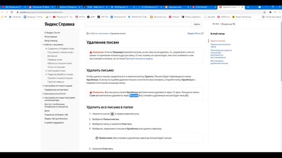Click Работа с письмами breadcrumb link
The width and height of the screenshot is (282, 158).
100,33
